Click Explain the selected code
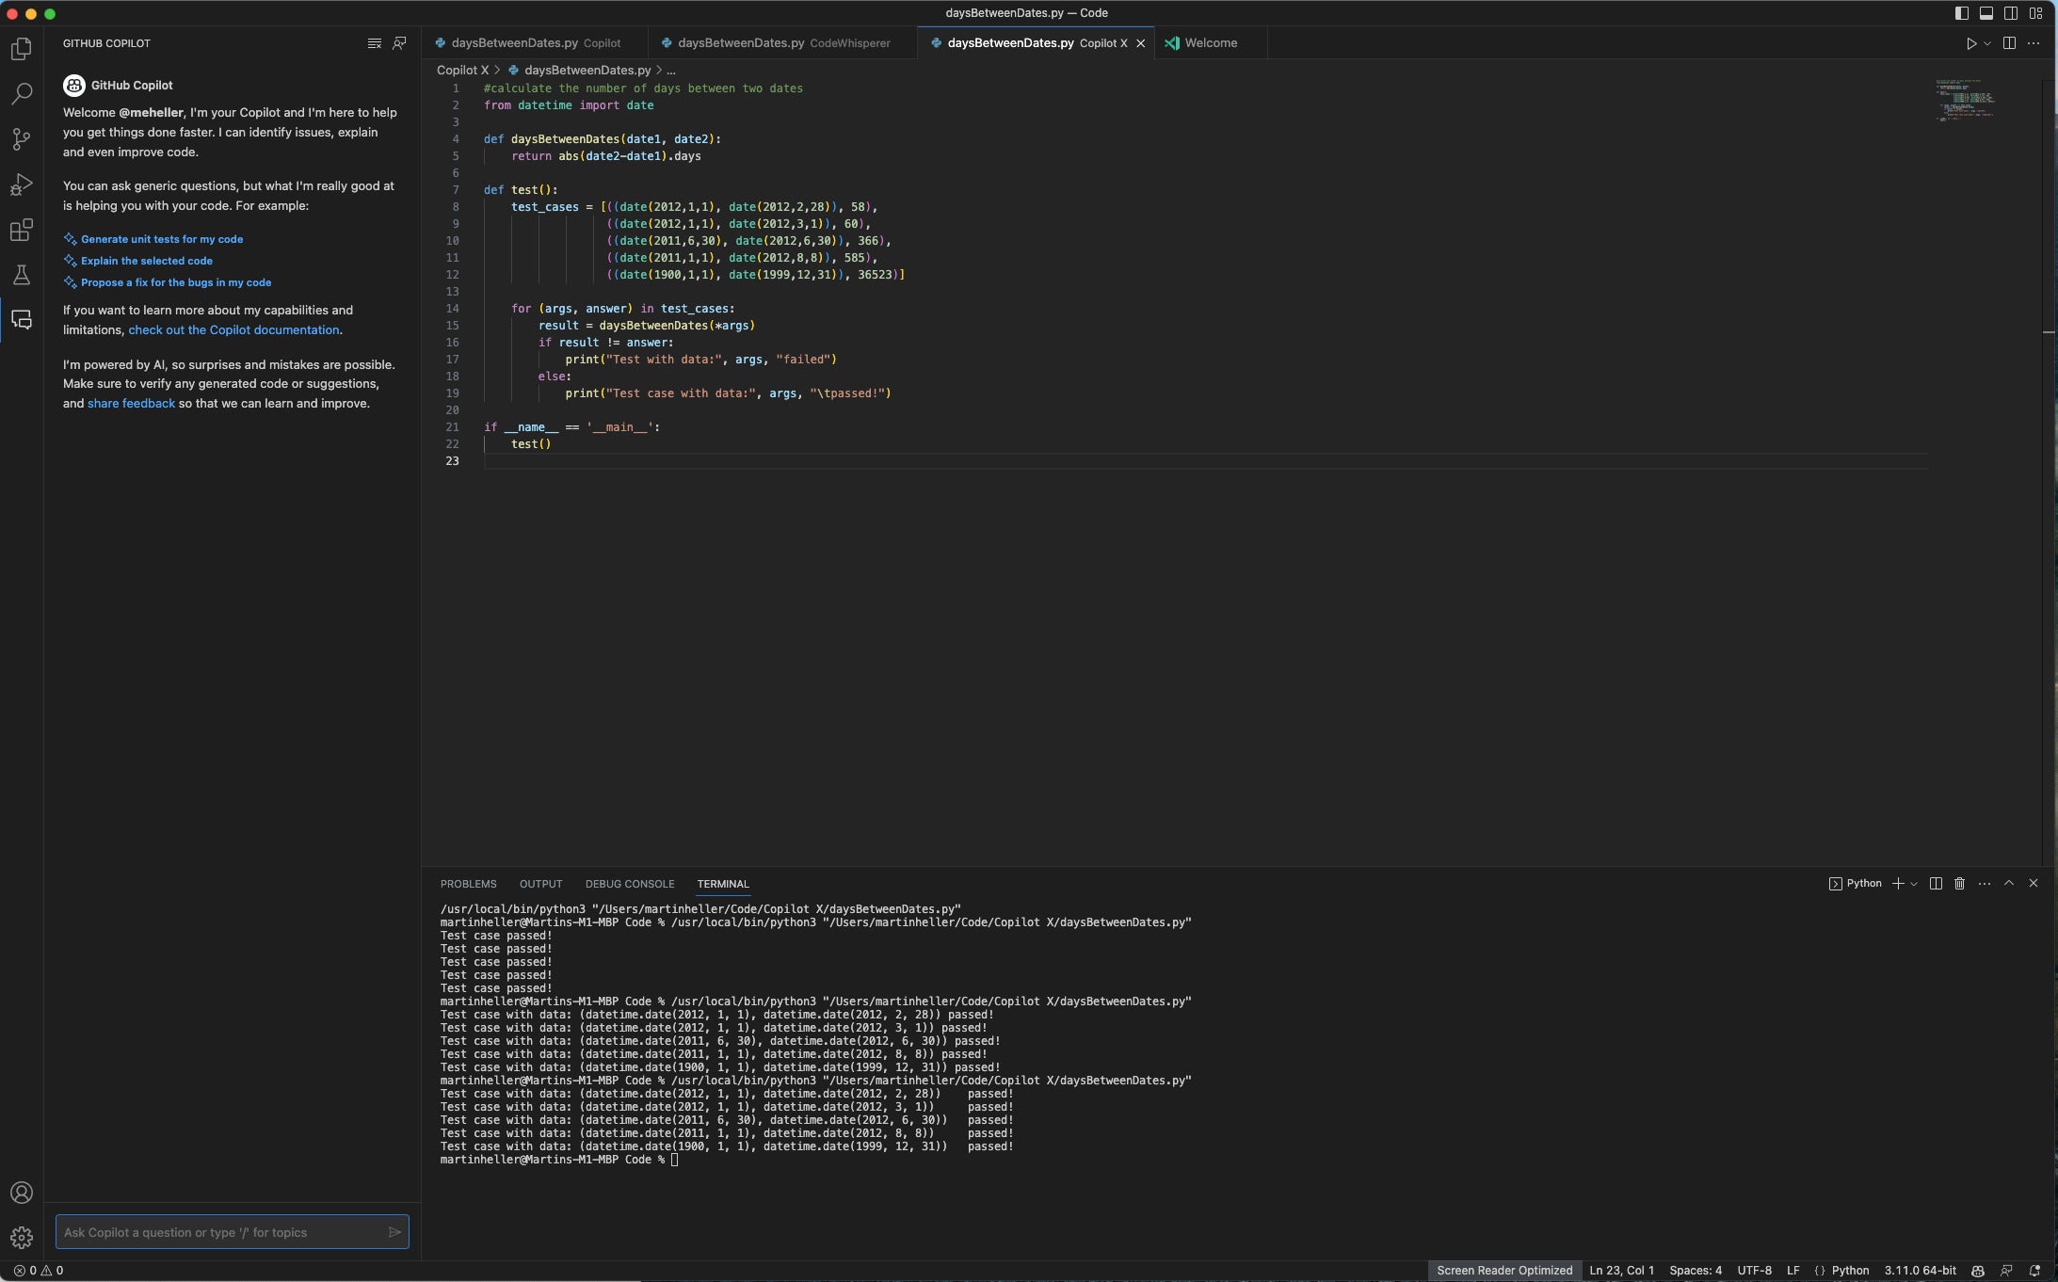This screenshot has height=1282, width=2058. pyautogui.click(x=147, y=261)
